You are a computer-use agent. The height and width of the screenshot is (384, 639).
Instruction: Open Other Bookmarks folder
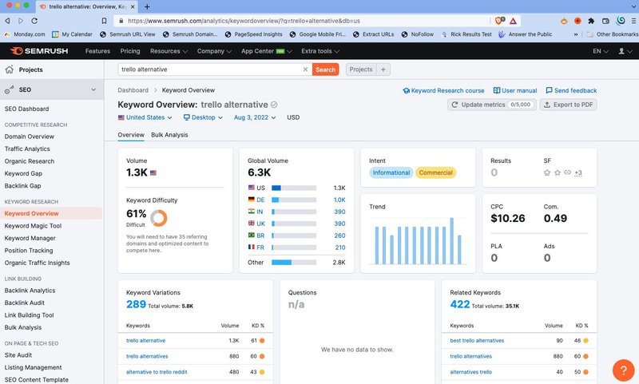coord(612,34)
